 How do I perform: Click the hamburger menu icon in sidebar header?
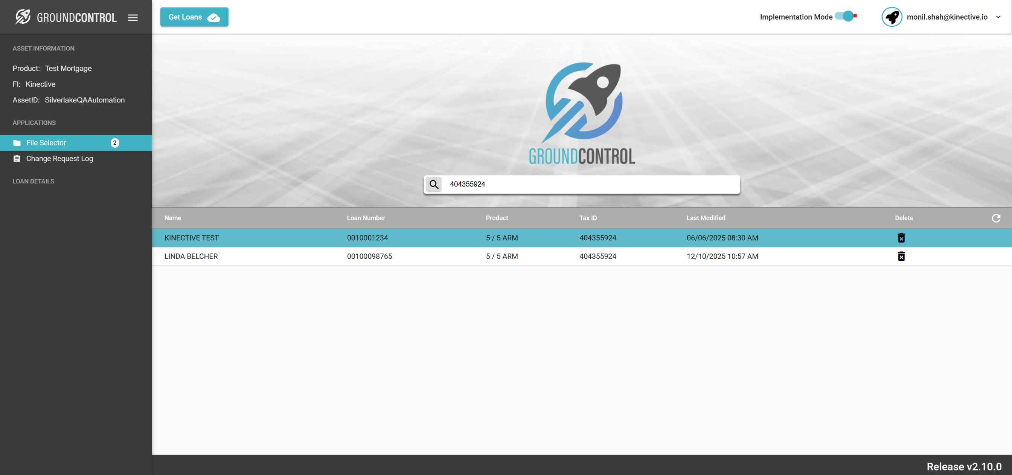pos(133,17)
